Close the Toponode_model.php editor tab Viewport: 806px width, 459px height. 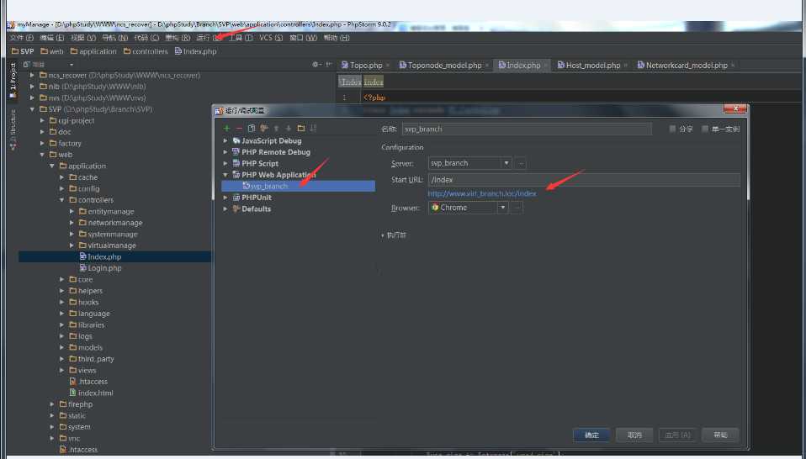(487, 66)
